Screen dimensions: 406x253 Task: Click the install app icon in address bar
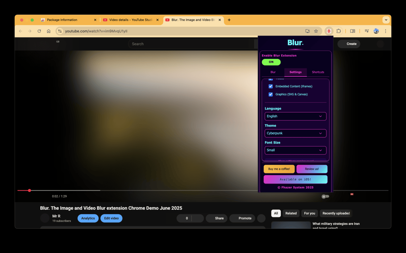307,31
